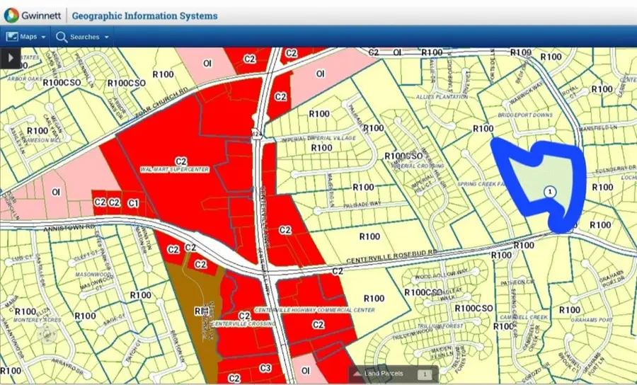Screen dimensions: 637x385
Task: Click the Gwinnett county logo icon
Action: click(x=11, y=16)
